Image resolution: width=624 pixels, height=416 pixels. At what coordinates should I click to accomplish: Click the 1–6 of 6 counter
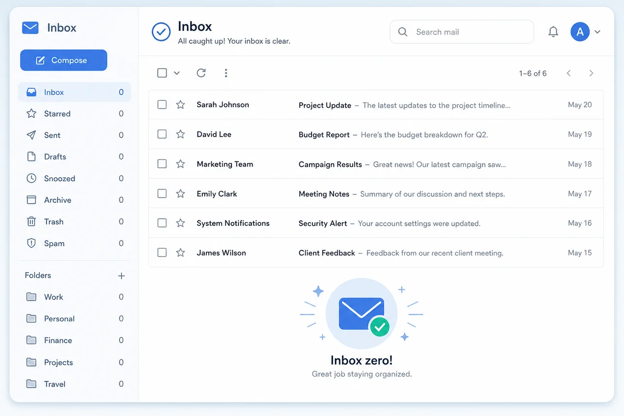[x=533, y=73]
